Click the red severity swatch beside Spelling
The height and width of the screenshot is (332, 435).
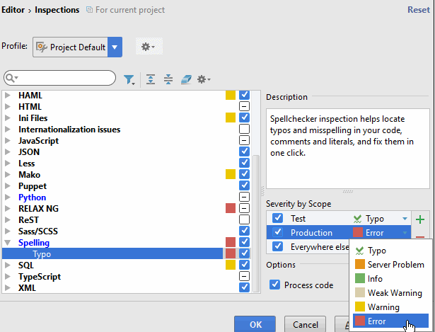click(x=230, y=243)
